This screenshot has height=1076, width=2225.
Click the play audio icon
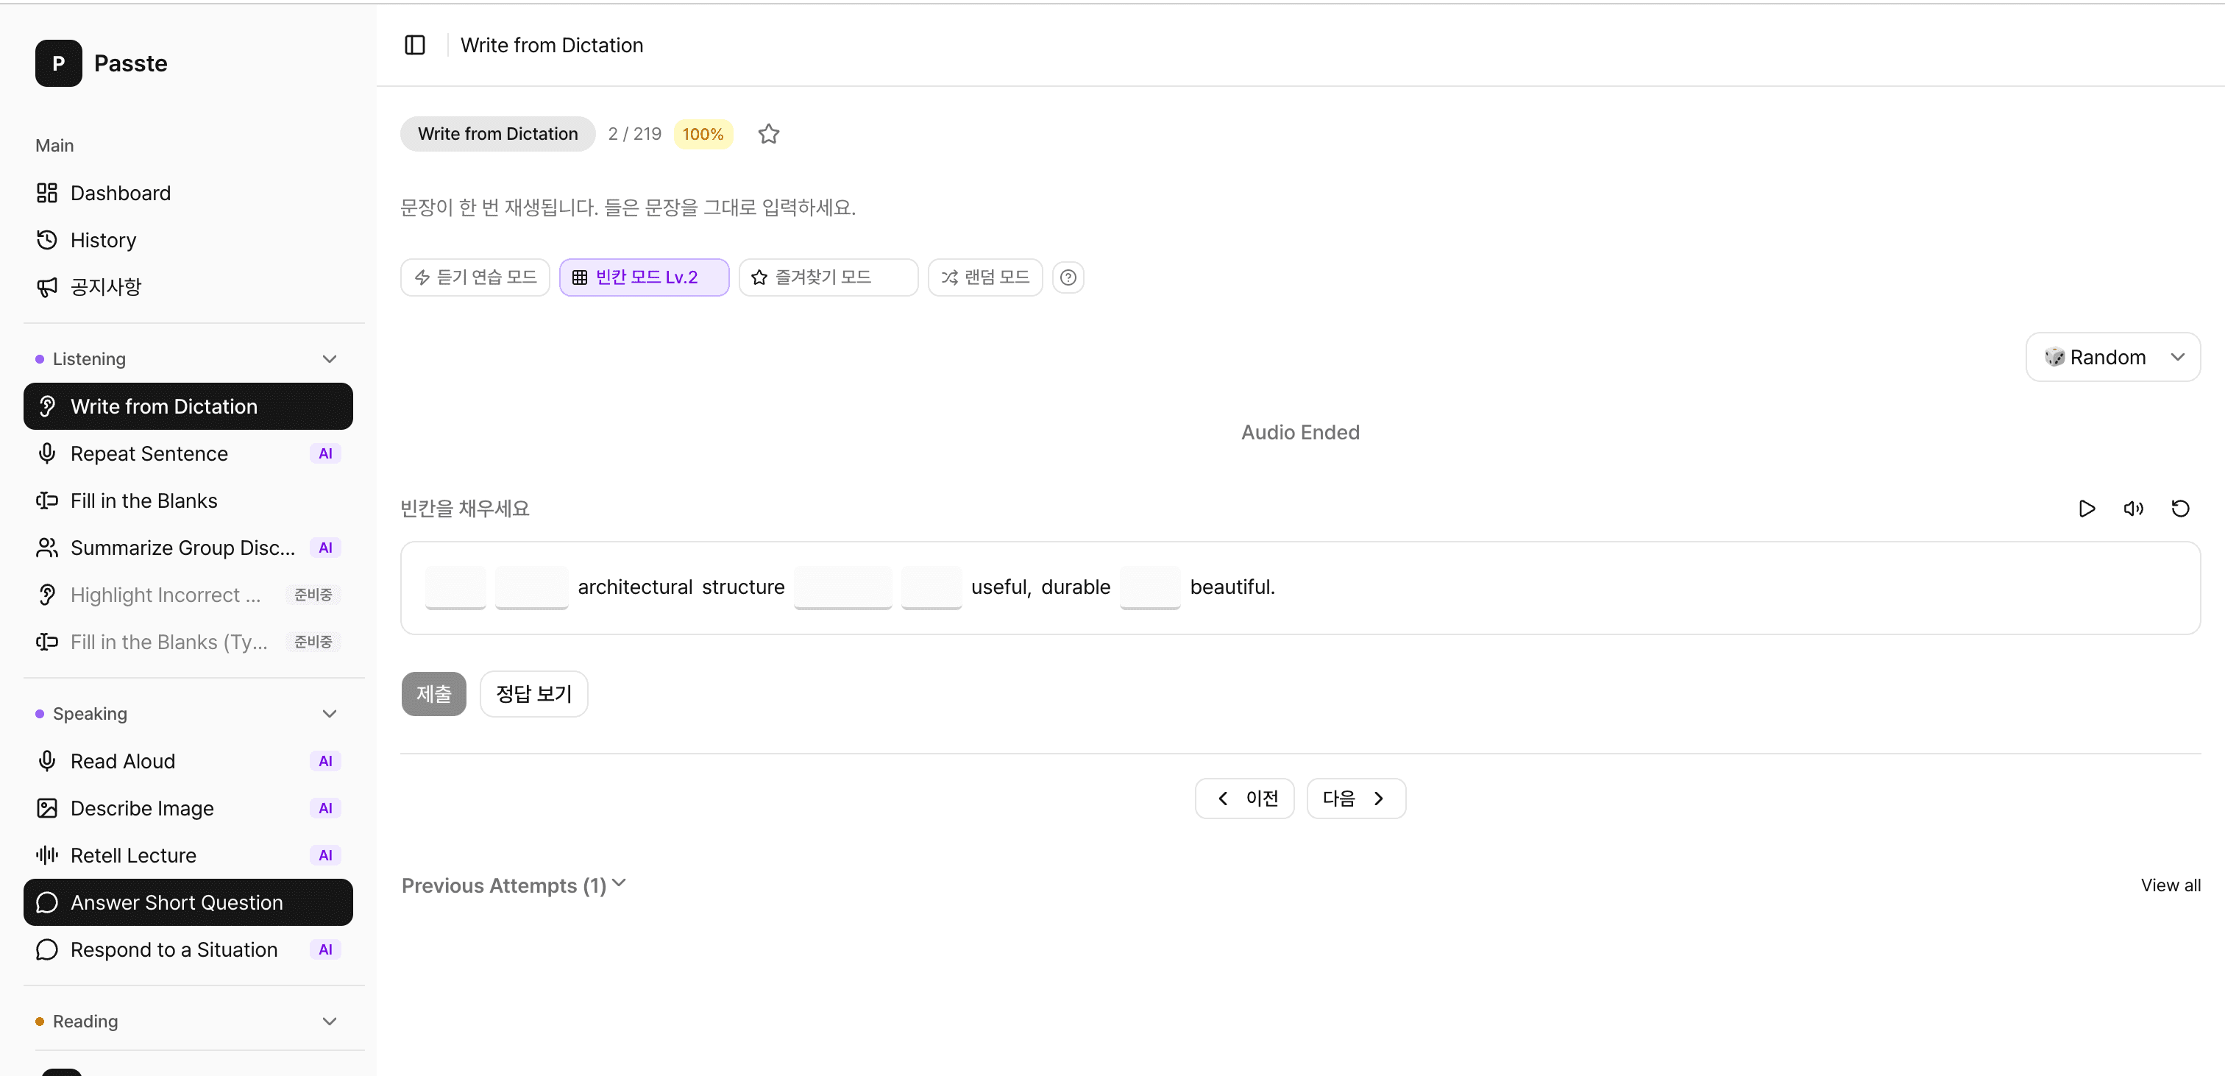pyautogui.click(x=2087, y=508)
